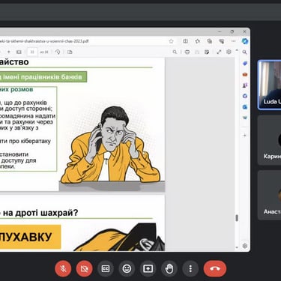Click PDF toolbar search magnifier
Viewport: 281px width, 281px height.
(x=175, y=52)
